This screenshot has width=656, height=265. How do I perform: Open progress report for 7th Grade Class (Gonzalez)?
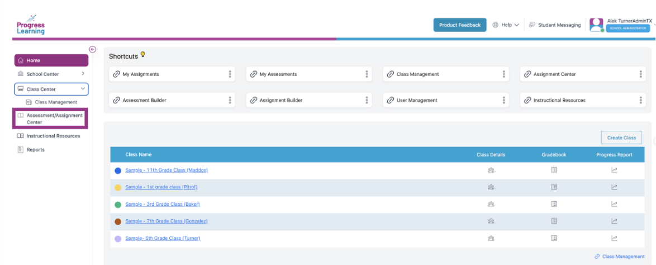[x=614, y=221]
